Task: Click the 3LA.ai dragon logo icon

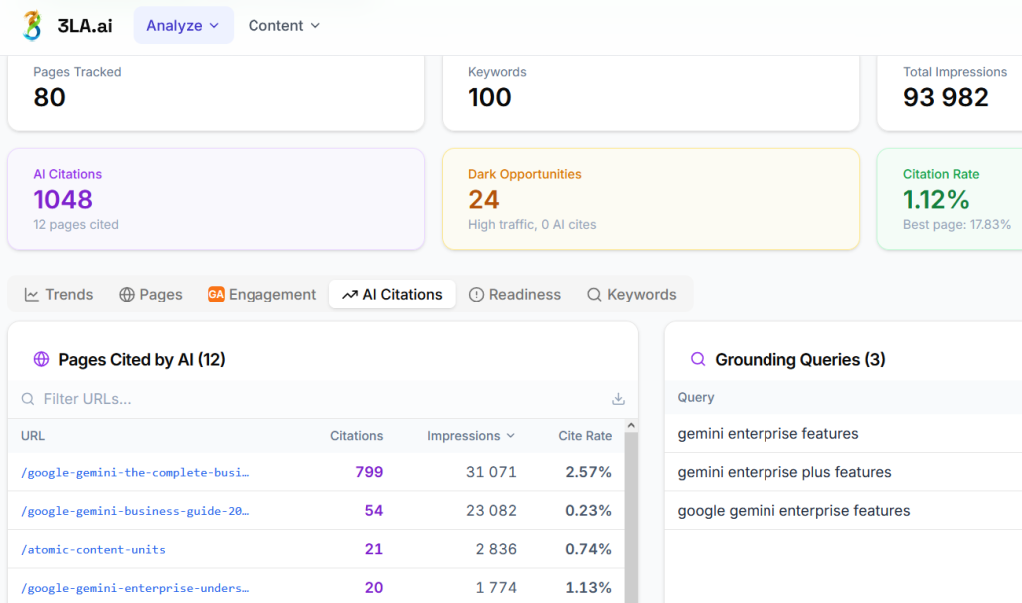Action: pos(31,25)
